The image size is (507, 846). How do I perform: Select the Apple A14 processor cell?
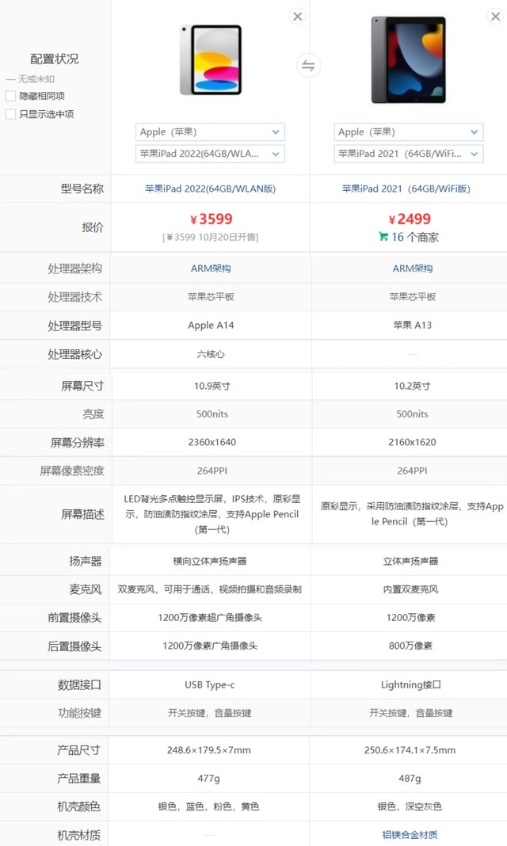pyautogui.click(x=211, y=326)
